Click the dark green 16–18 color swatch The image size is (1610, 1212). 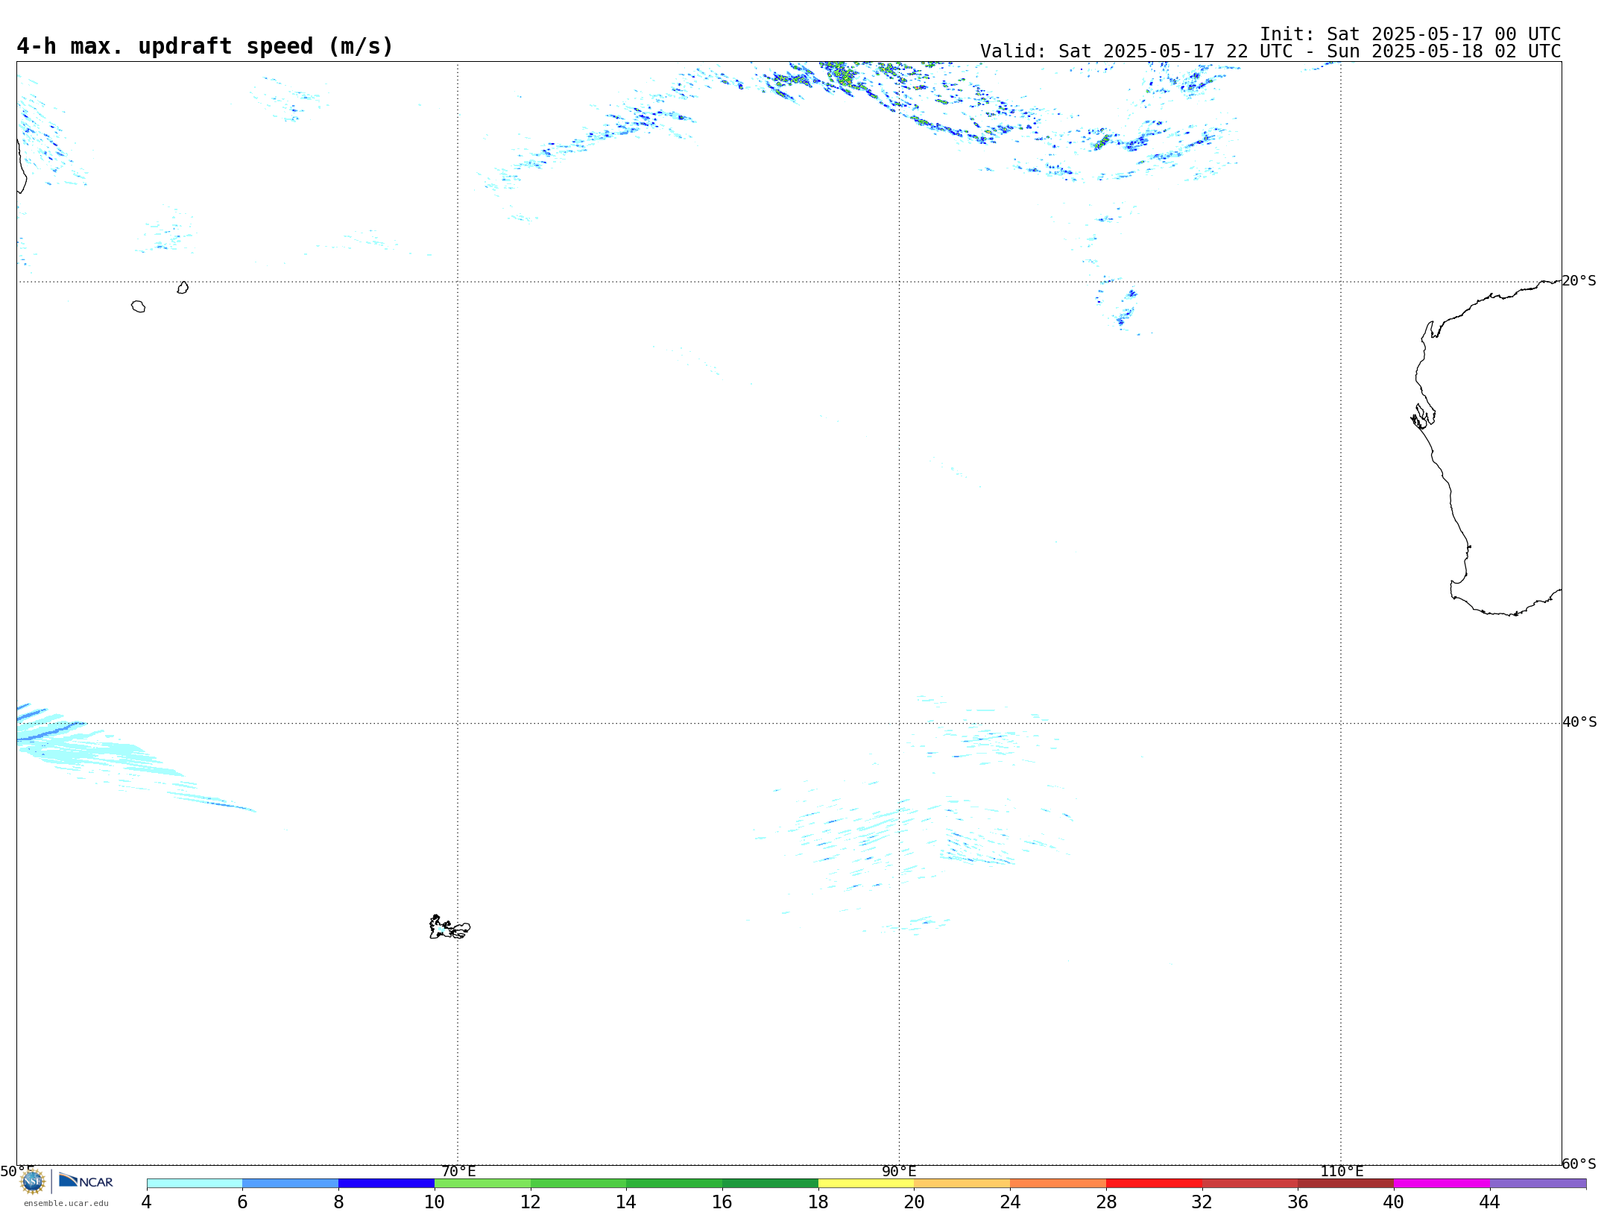tap(770, 1183)
